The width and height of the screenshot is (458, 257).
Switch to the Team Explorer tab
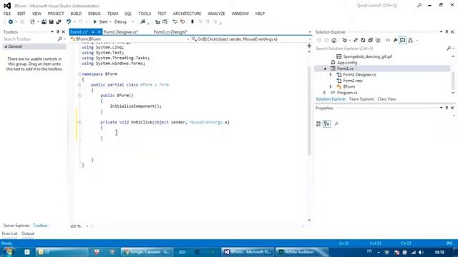click(361, 99)
